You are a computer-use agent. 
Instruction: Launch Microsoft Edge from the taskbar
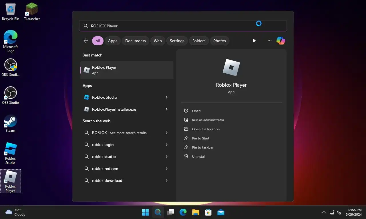pyautogui.click(x=183, y=212)
